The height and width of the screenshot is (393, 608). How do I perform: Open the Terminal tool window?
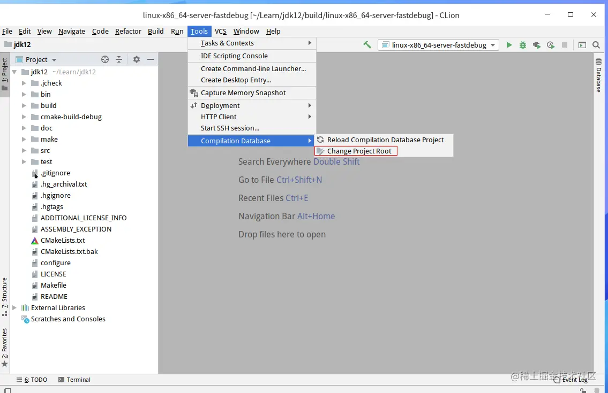tap(74, 380)
